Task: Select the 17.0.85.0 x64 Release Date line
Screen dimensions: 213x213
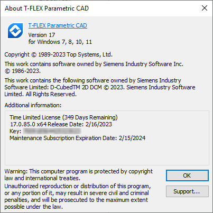Action: (x=61, y=124)
